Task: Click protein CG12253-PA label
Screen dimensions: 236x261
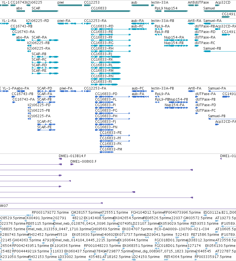Action: pyautogui.click(x=95, y=88)
